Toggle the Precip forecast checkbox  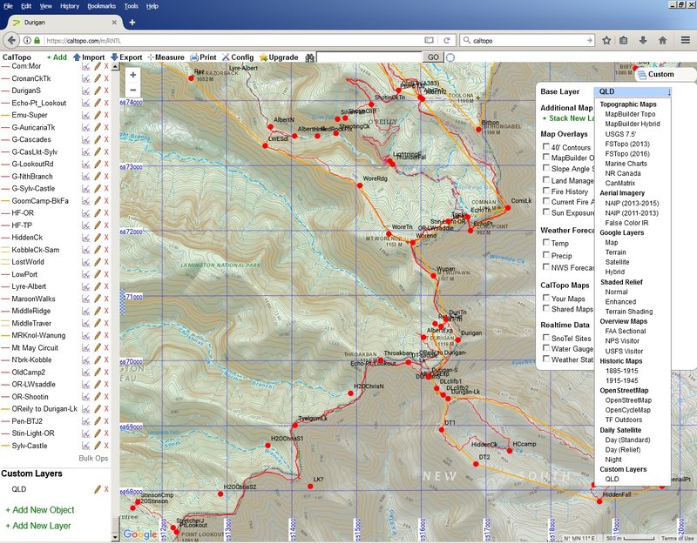pyautogui.click(x=546, y=254)
